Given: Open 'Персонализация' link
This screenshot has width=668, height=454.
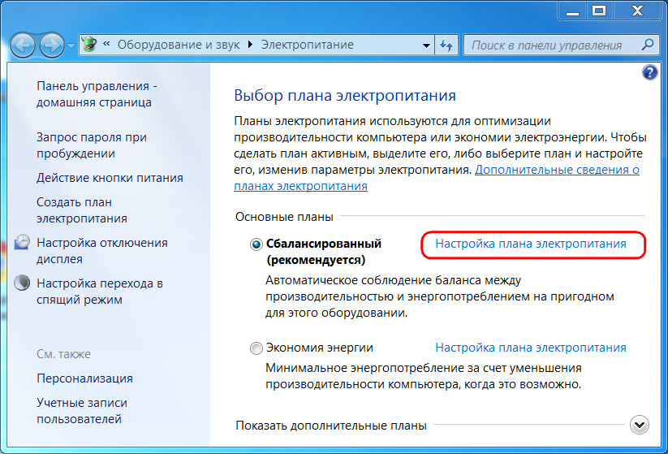Looking at the screenshot, I should (x=84, y=378).
